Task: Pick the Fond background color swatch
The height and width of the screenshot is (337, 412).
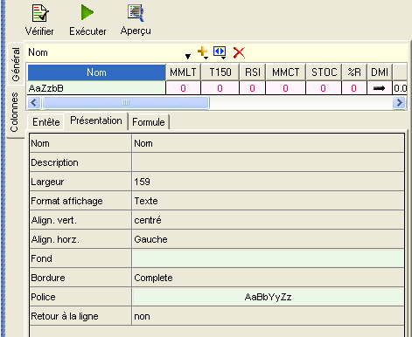Action: (x=268, y=258)
